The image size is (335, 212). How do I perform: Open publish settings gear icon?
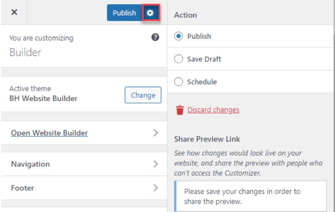151,13
